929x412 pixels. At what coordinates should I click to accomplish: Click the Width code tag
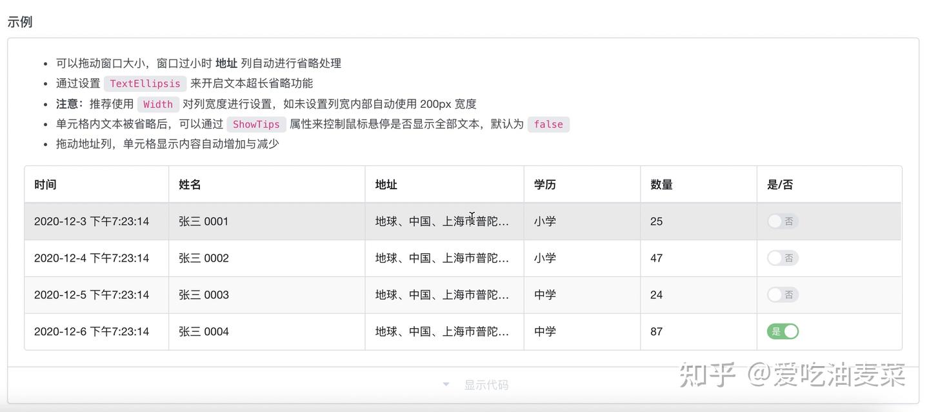[x=158, y=105]
